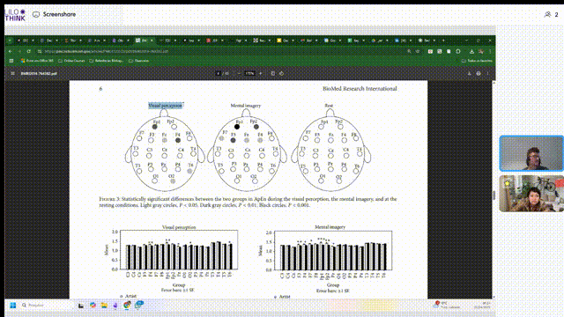Click the fit to page icon
Viewport: 564px width, 317px height.
(x=272, y=73)
